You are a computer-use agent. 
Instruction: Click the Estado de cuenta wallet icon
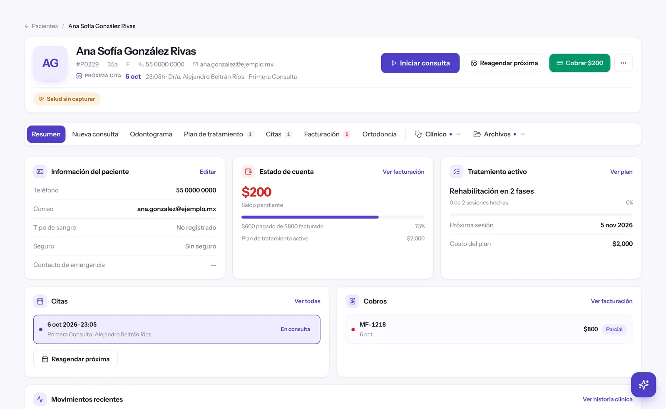(249, 172)
